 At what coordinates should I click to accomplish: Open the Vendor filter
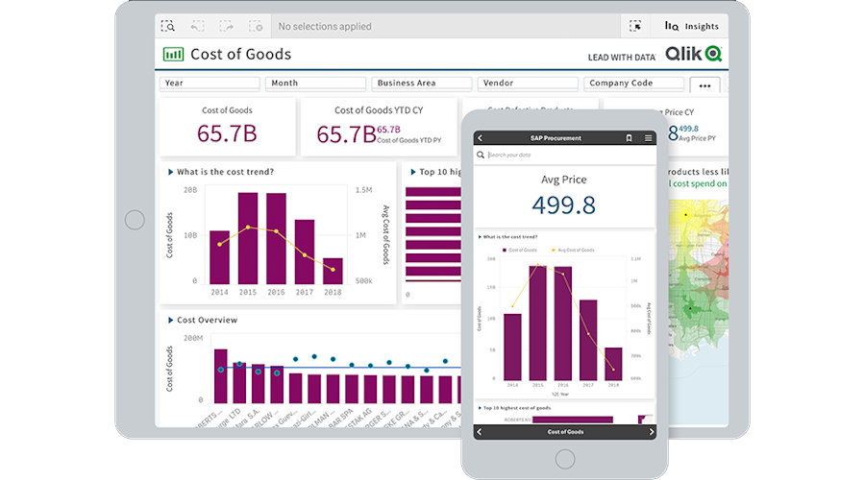pyautogui.click(x=528, y=84)
